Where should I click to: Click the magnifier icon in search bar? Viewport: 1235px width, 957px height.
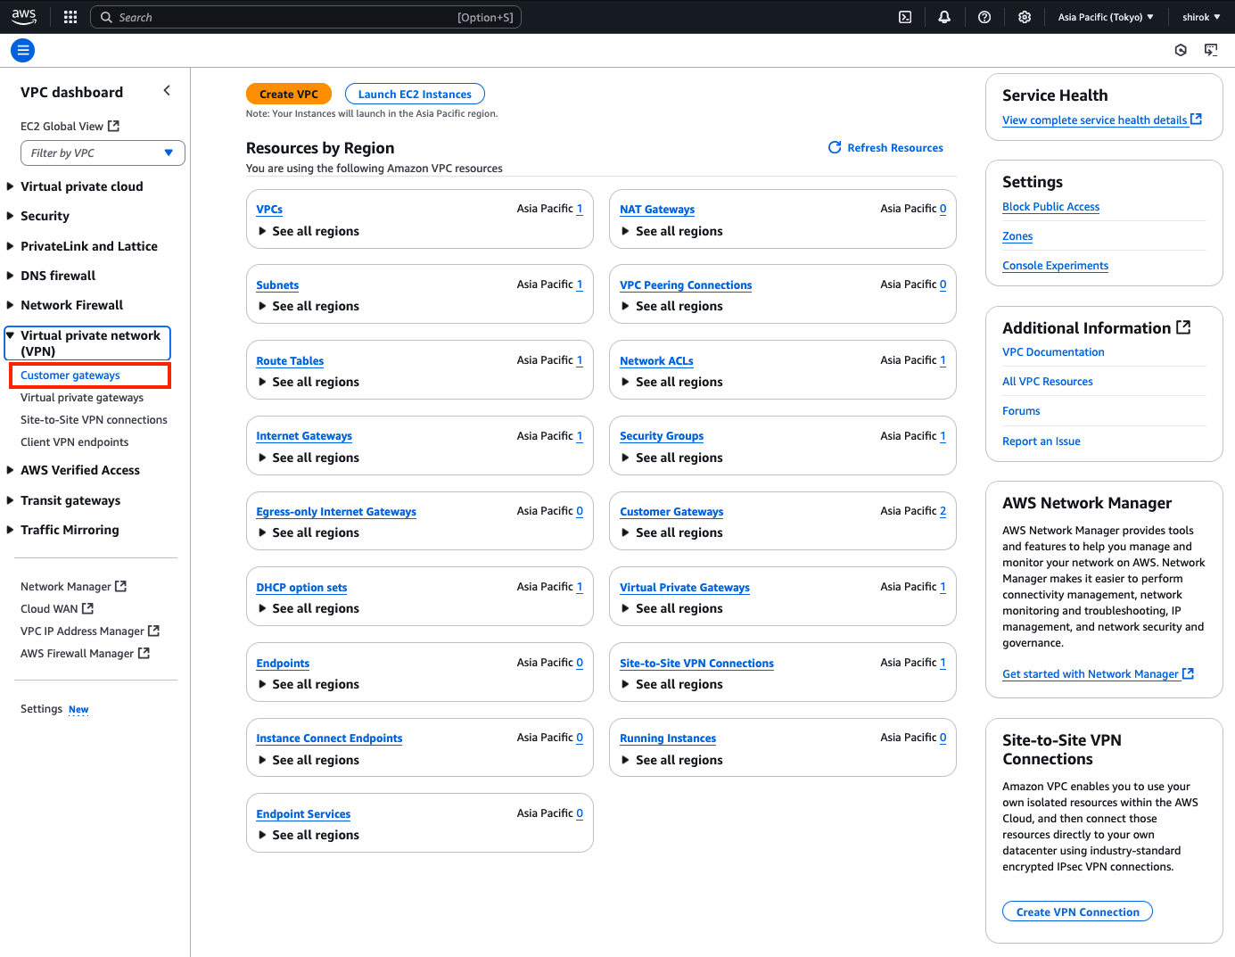[106, 17]
